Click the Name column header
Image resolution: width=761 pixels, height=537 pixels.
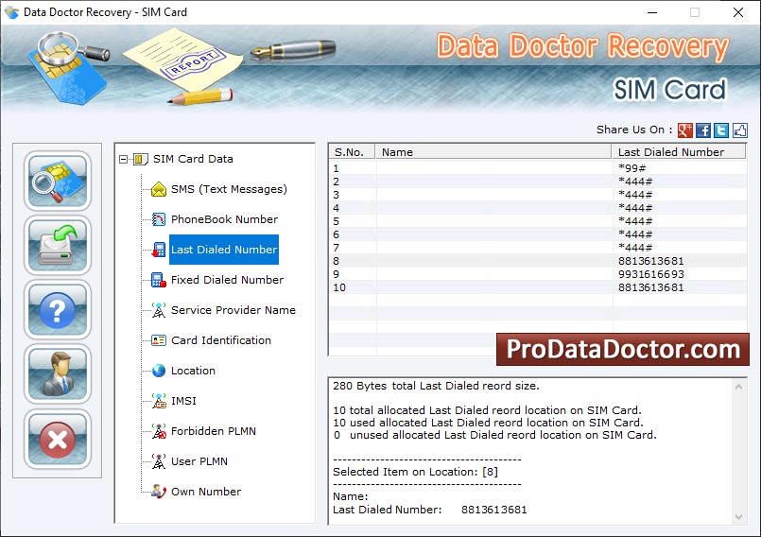point(493,152)
